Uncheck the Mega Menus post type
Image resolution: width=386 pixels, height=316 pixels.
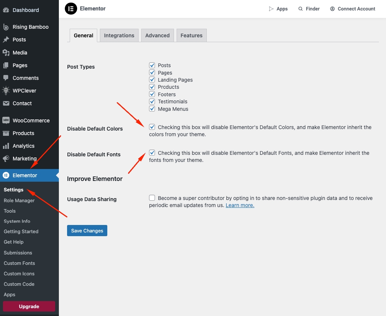coord(152,109)
